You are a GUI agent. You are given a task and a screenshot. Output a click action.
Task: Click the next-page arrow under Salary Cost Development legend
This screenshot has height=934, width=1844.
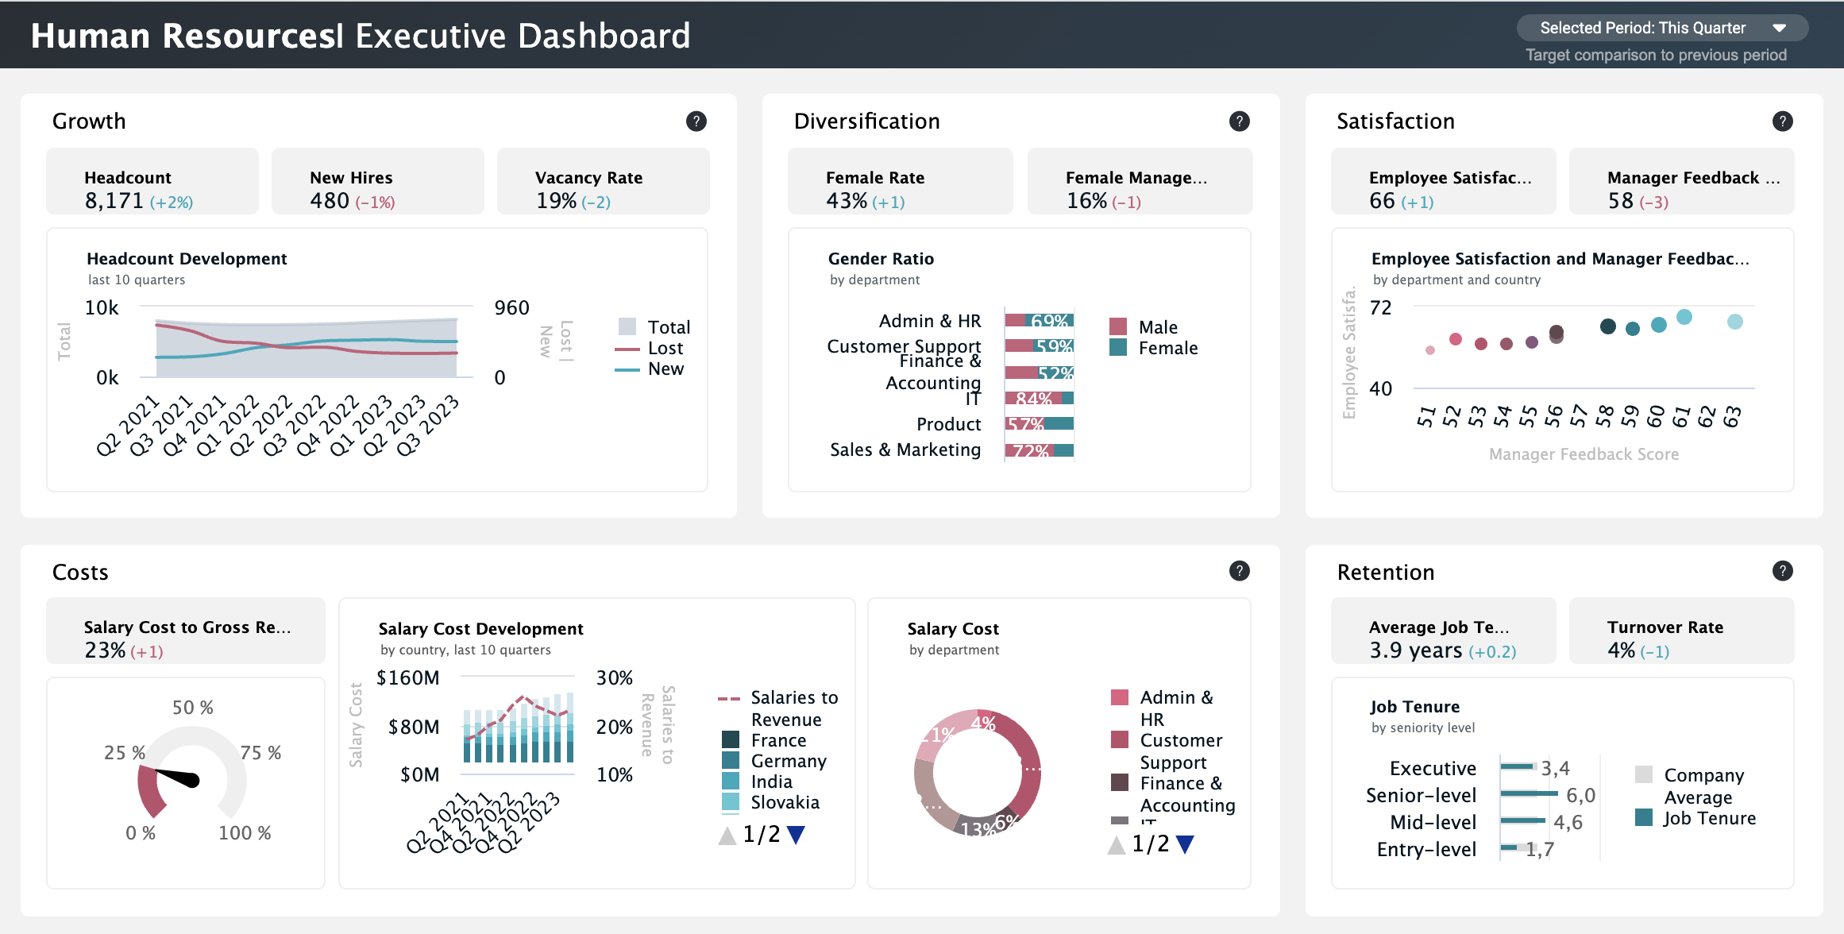tap(797, 835)
